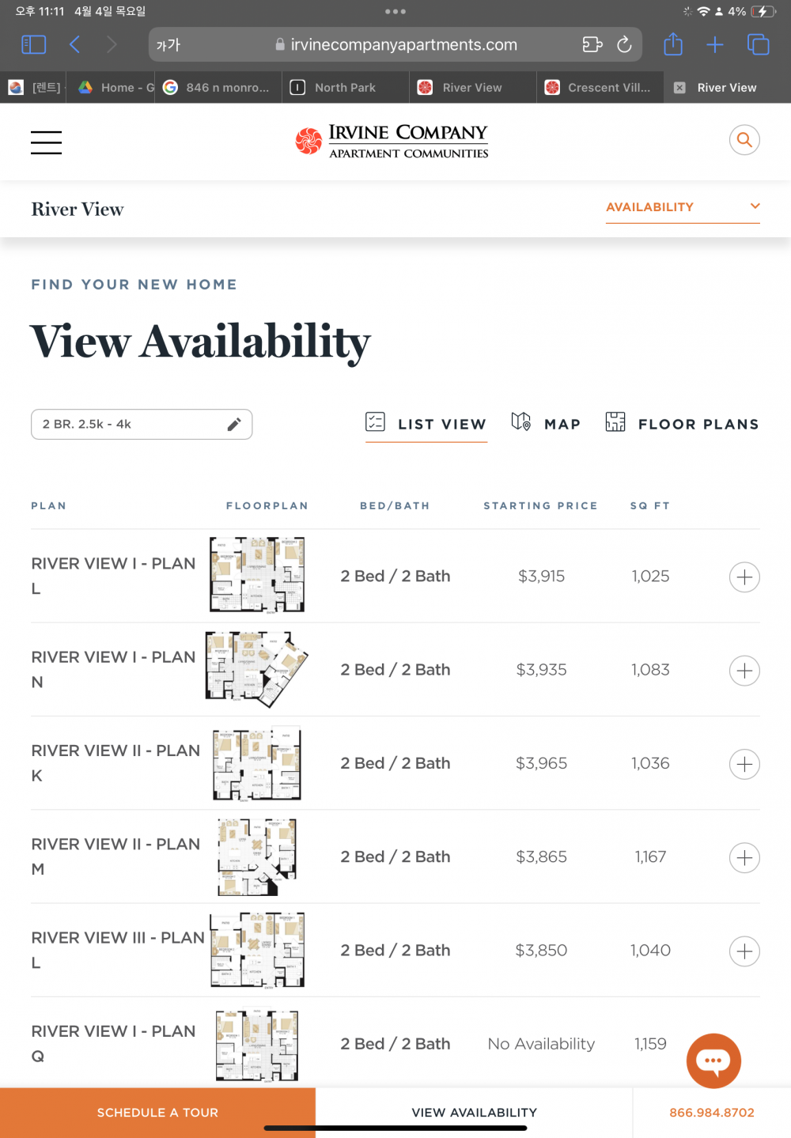Expand River View II Plan M details
791x1138 pixels.
[744, 857]
